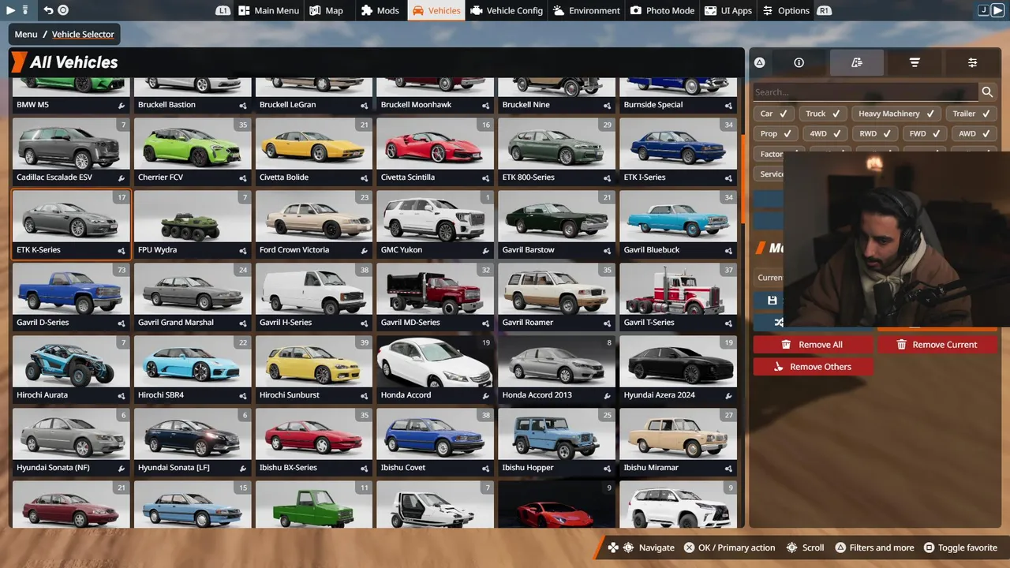Screen dimensions: 1010x568
Task: Click in the Search vehicles field
Action: (866, 92)
